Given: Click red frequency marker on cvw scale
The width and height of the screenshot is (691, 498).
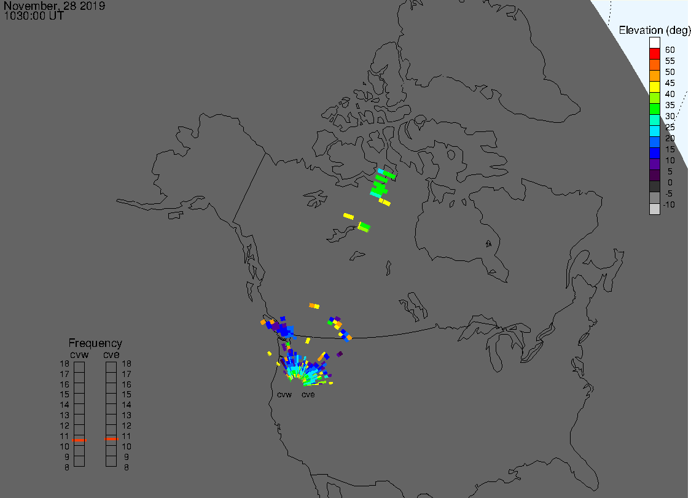Looking at the screenshot, I should click(x=79, y=440).
